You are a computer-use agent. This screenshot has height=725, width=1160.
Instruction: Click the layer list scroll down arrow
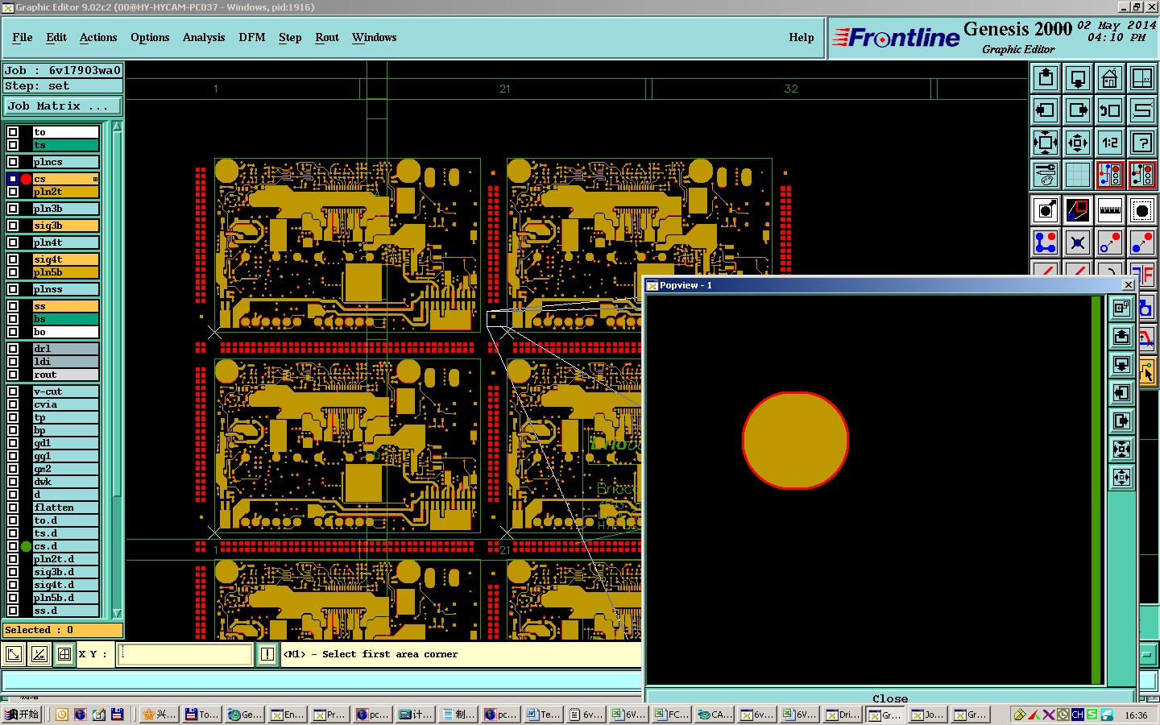point(117,613)
